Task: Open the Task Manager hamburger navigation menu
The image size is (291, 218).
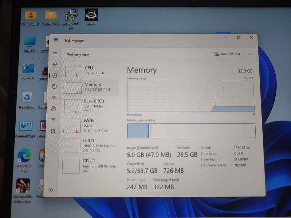Action: click(x=55, y=54)
